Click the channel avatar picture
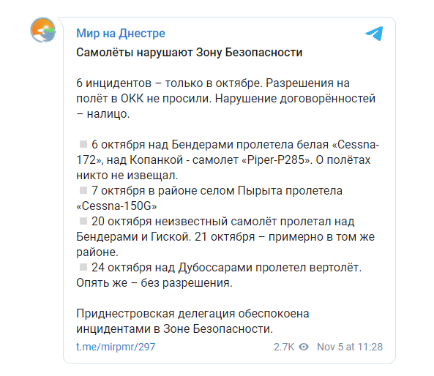434x376 pixels. [x=43, y=30]
